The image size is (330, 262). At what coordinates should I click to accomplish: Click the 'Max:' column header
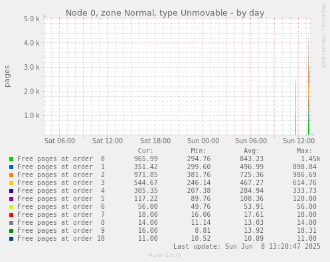coord(304,151)
